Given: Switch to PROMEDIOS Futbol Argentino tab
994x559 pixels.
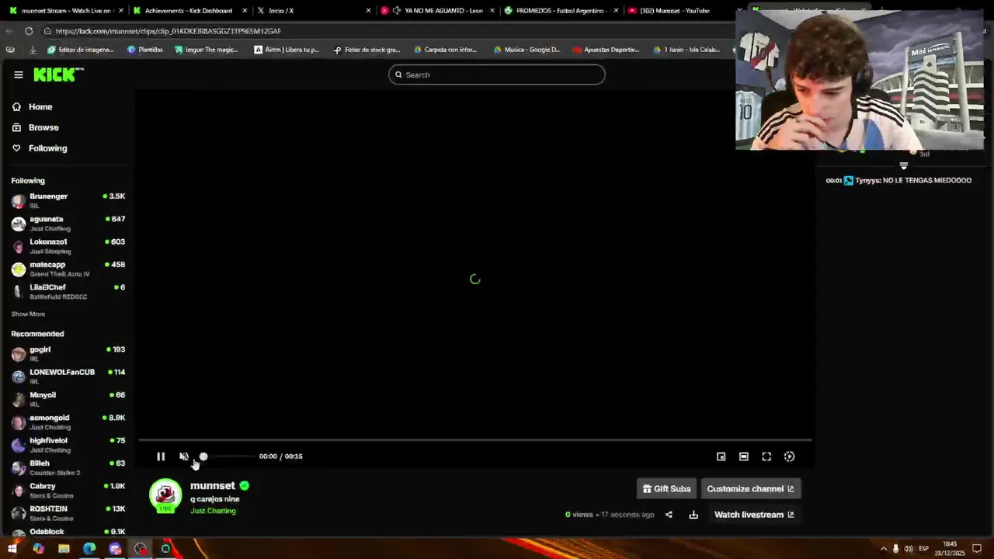Looking at the screenshot, I should 561,10.
